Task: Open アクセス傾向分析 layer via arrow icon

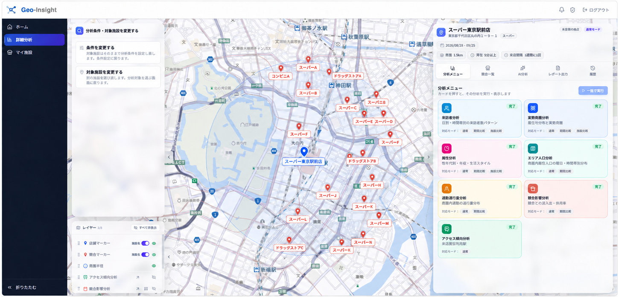Action: [137, 277]
